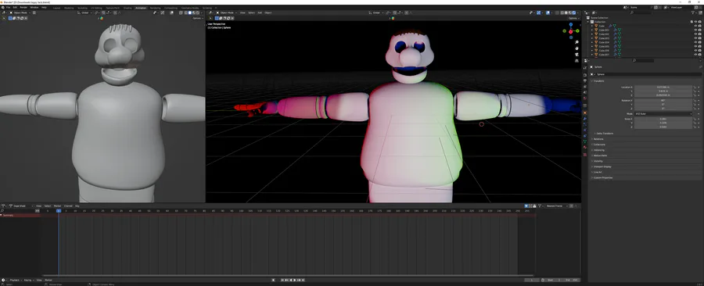
Task: Hide Cube object in outliner
Action: (695, 26)
